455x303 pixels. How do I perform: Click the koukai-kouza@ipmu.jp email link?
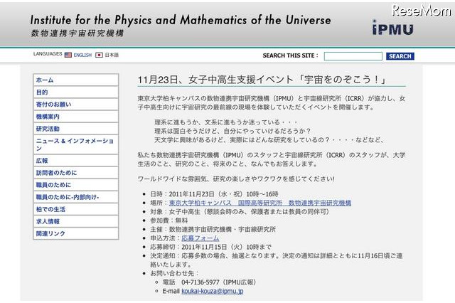(213, 291)
